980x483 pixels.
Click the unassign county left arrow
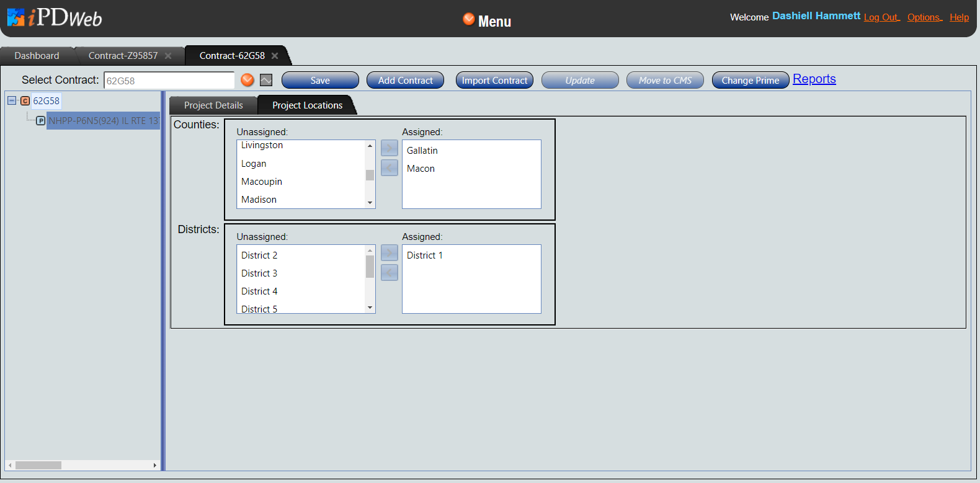click(389, 167)
